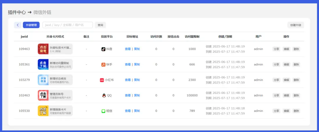Click the 抖音卡片样式 column header

(55, 37)
